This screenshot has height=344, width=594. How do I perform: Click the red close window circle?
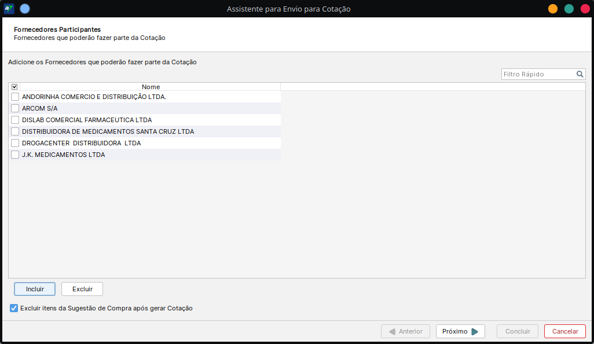point(584,9)
